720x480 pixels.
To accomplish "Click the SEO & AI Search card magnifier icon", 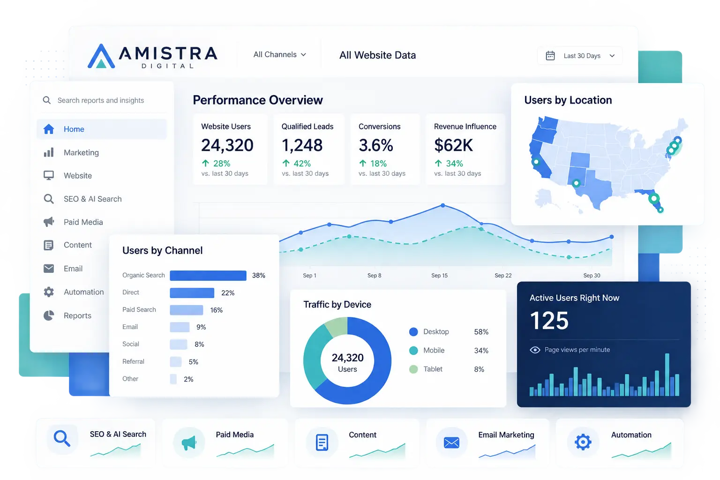I will (x=62, y=439).
